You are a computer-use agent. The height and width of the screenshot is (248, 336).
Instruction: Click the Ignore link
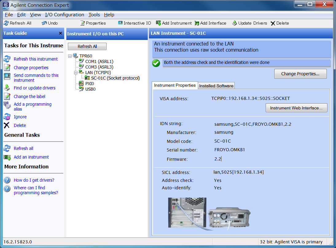20,117
